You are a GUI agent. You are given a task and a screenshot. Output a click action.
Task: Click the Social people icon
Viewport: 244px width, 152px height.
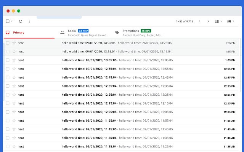coord(62,33)
